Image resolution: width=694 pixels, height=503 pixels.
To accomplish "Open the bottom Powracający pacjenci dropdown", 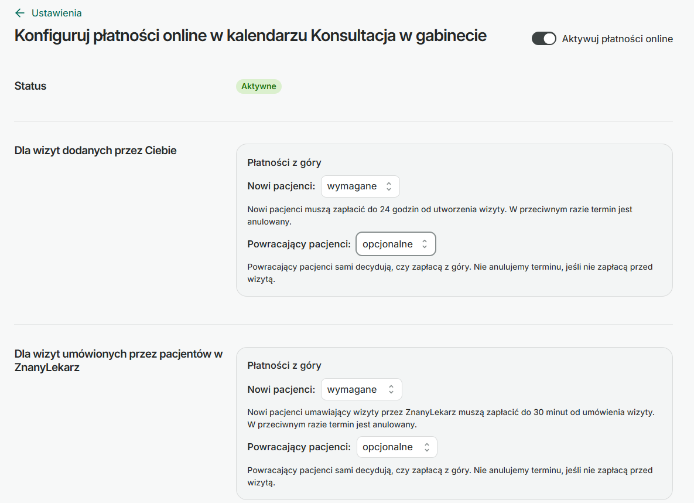I will (x=396, y=447).
